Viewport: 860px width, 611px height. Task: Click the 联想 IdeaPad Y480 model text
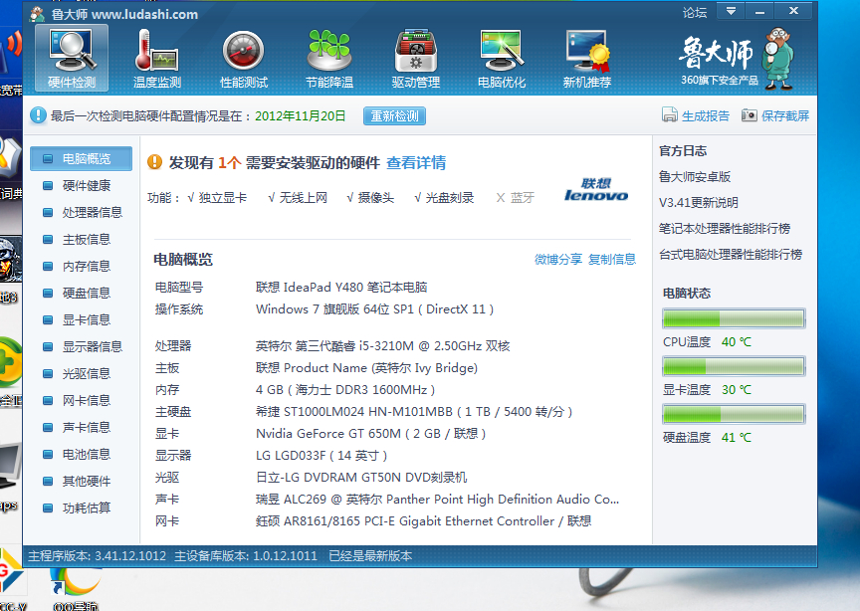(341, 287)
